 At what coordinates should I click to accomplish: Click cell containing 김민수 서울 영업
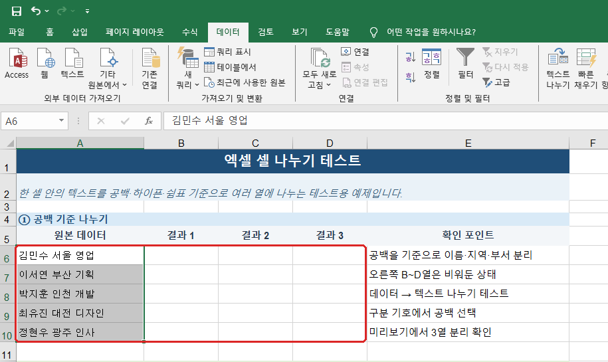[80, 256]
